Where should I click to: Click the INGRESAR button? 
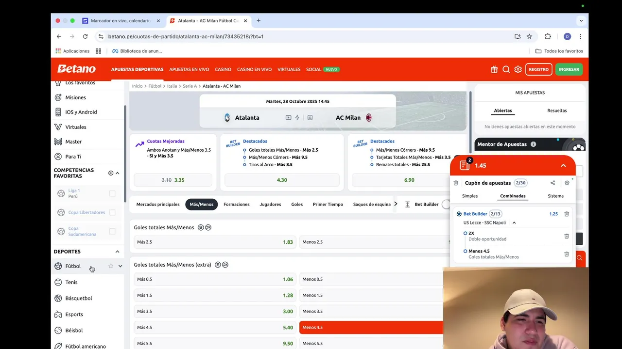pos(569,69)
